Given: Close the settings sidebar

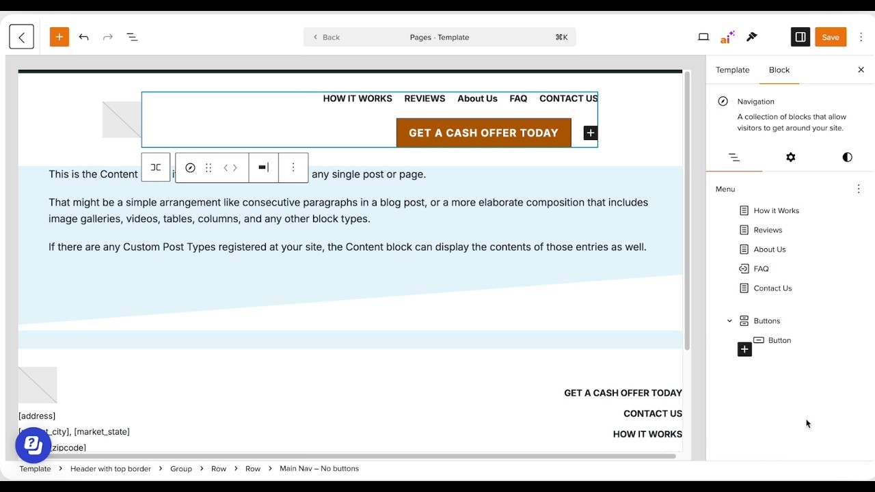Looking at the screenshot, I should point(861,70).
